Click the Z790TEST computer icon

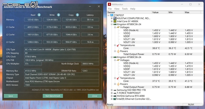click(x=111, y=15)
